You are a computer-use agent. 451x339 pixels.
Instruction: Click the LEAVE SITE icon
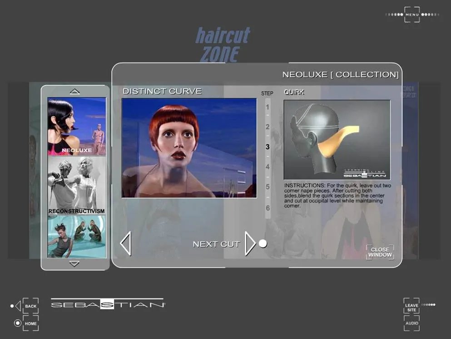coord(411,308)
